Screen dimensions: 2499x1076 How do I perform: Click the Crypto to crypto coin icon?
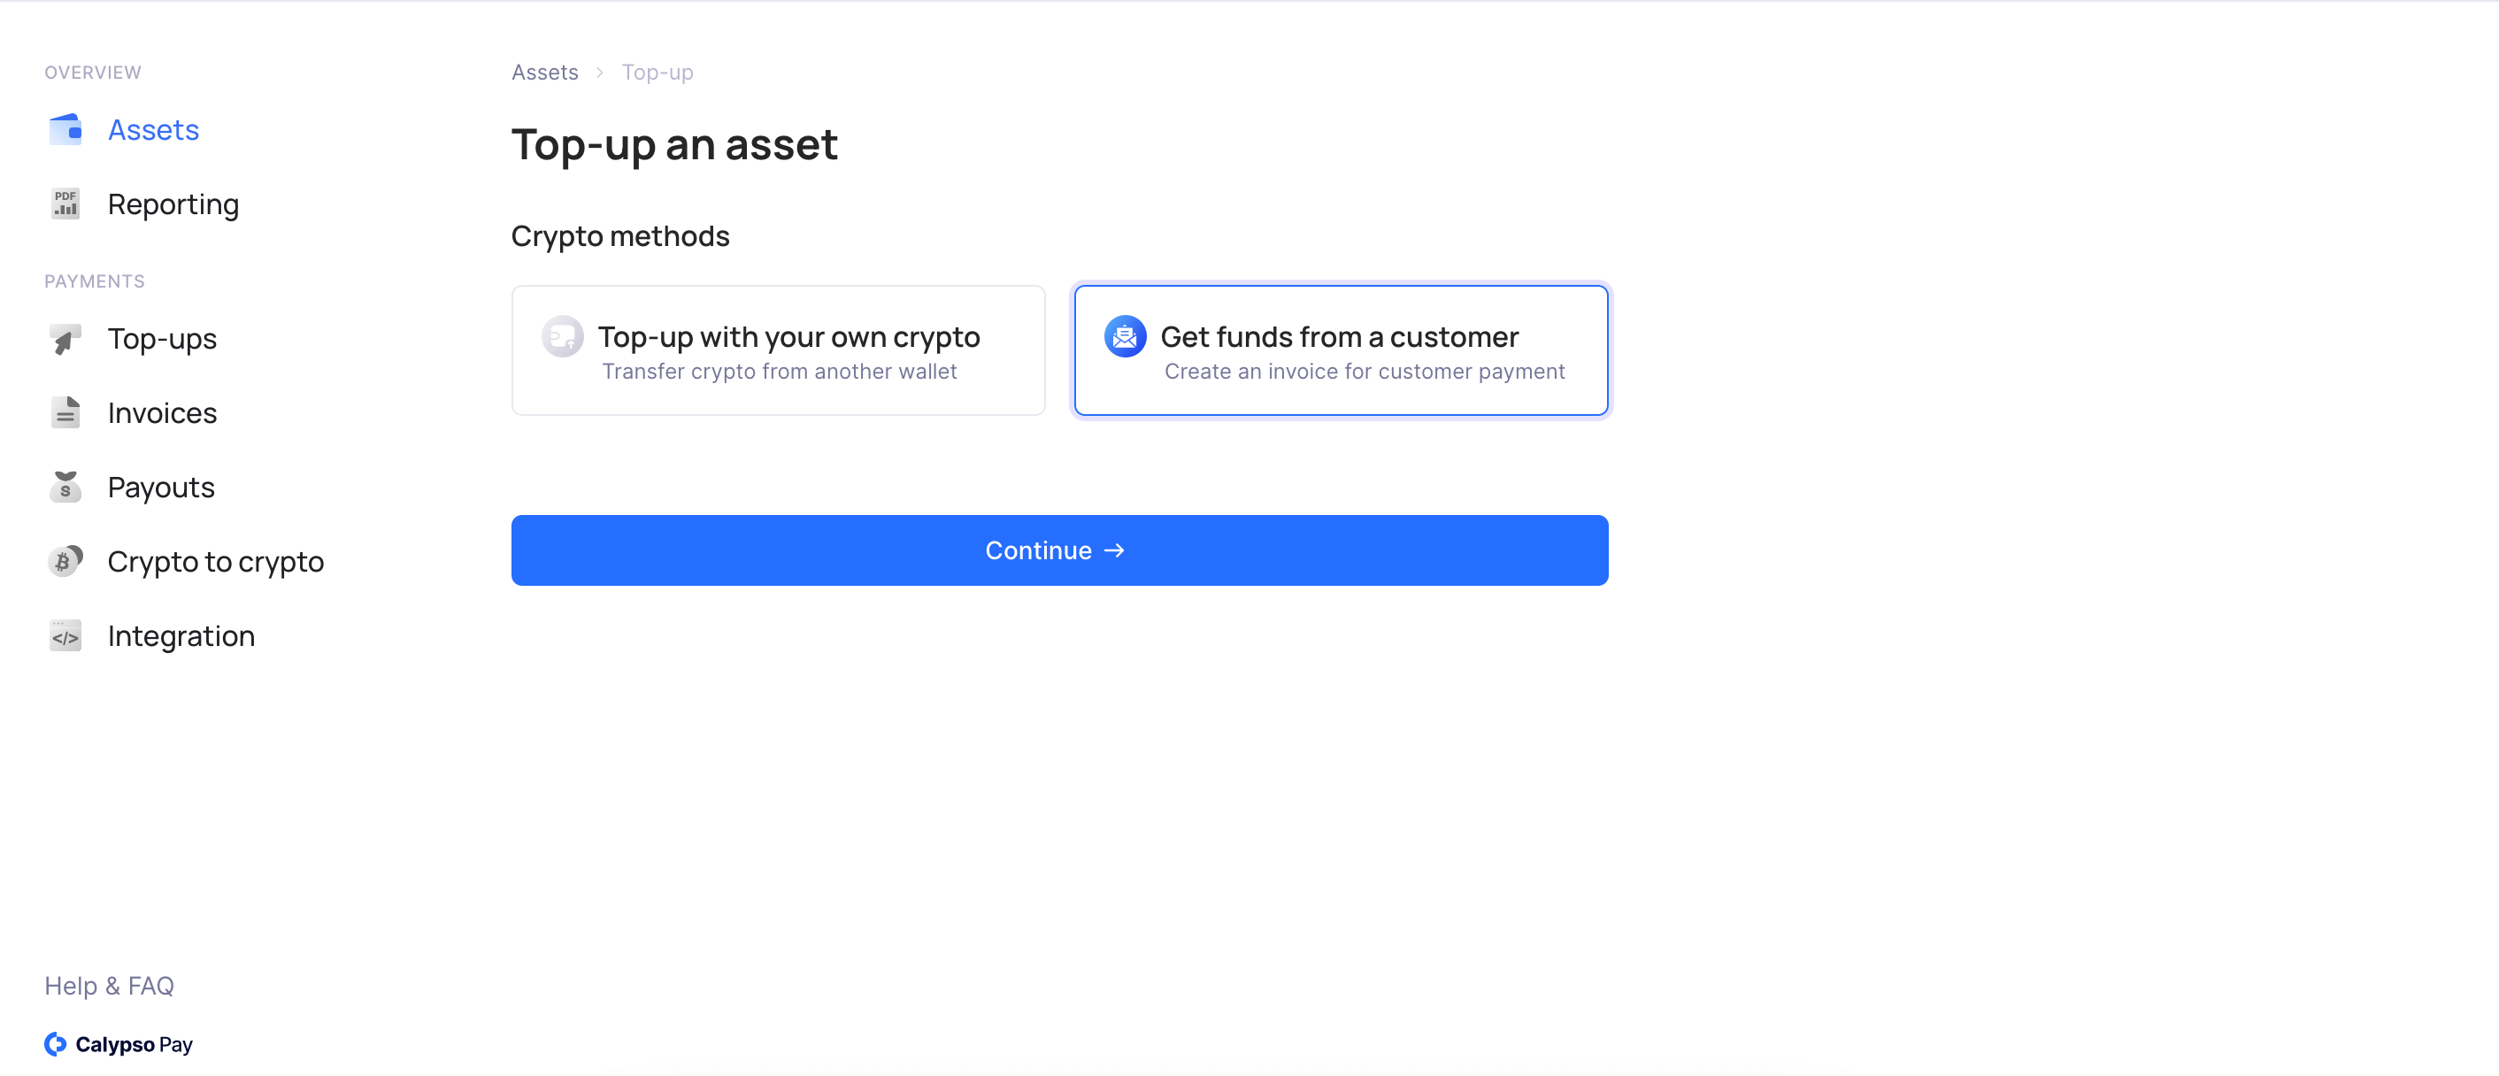(x=65, y=561)
